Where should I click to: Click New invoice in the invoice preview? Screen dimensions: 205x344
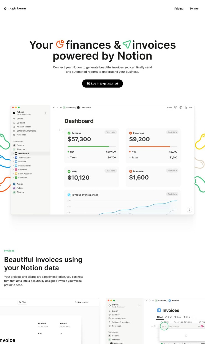point(81,302)
